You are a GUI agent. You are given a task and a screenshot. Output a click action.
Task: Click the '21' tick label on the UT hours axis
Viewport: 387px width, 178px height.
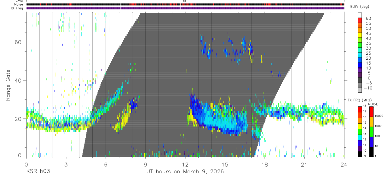(x=304, y=164)
